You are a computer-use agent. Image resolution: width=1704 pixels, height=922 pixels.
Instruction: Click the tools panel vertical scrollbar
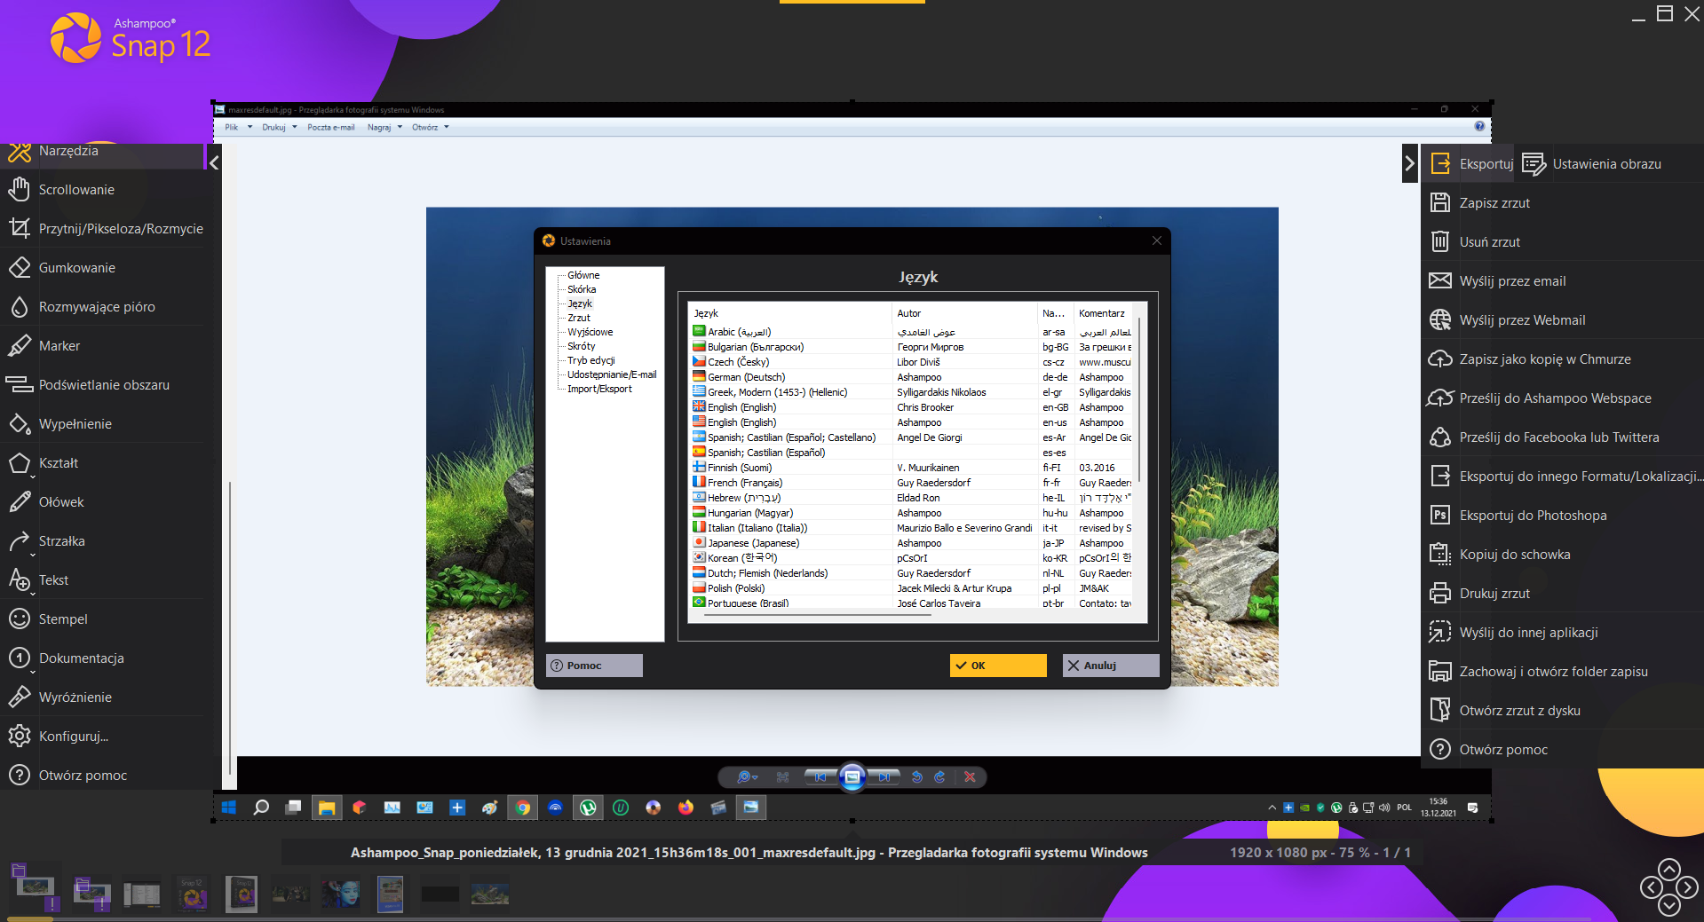tap(230, 628)
